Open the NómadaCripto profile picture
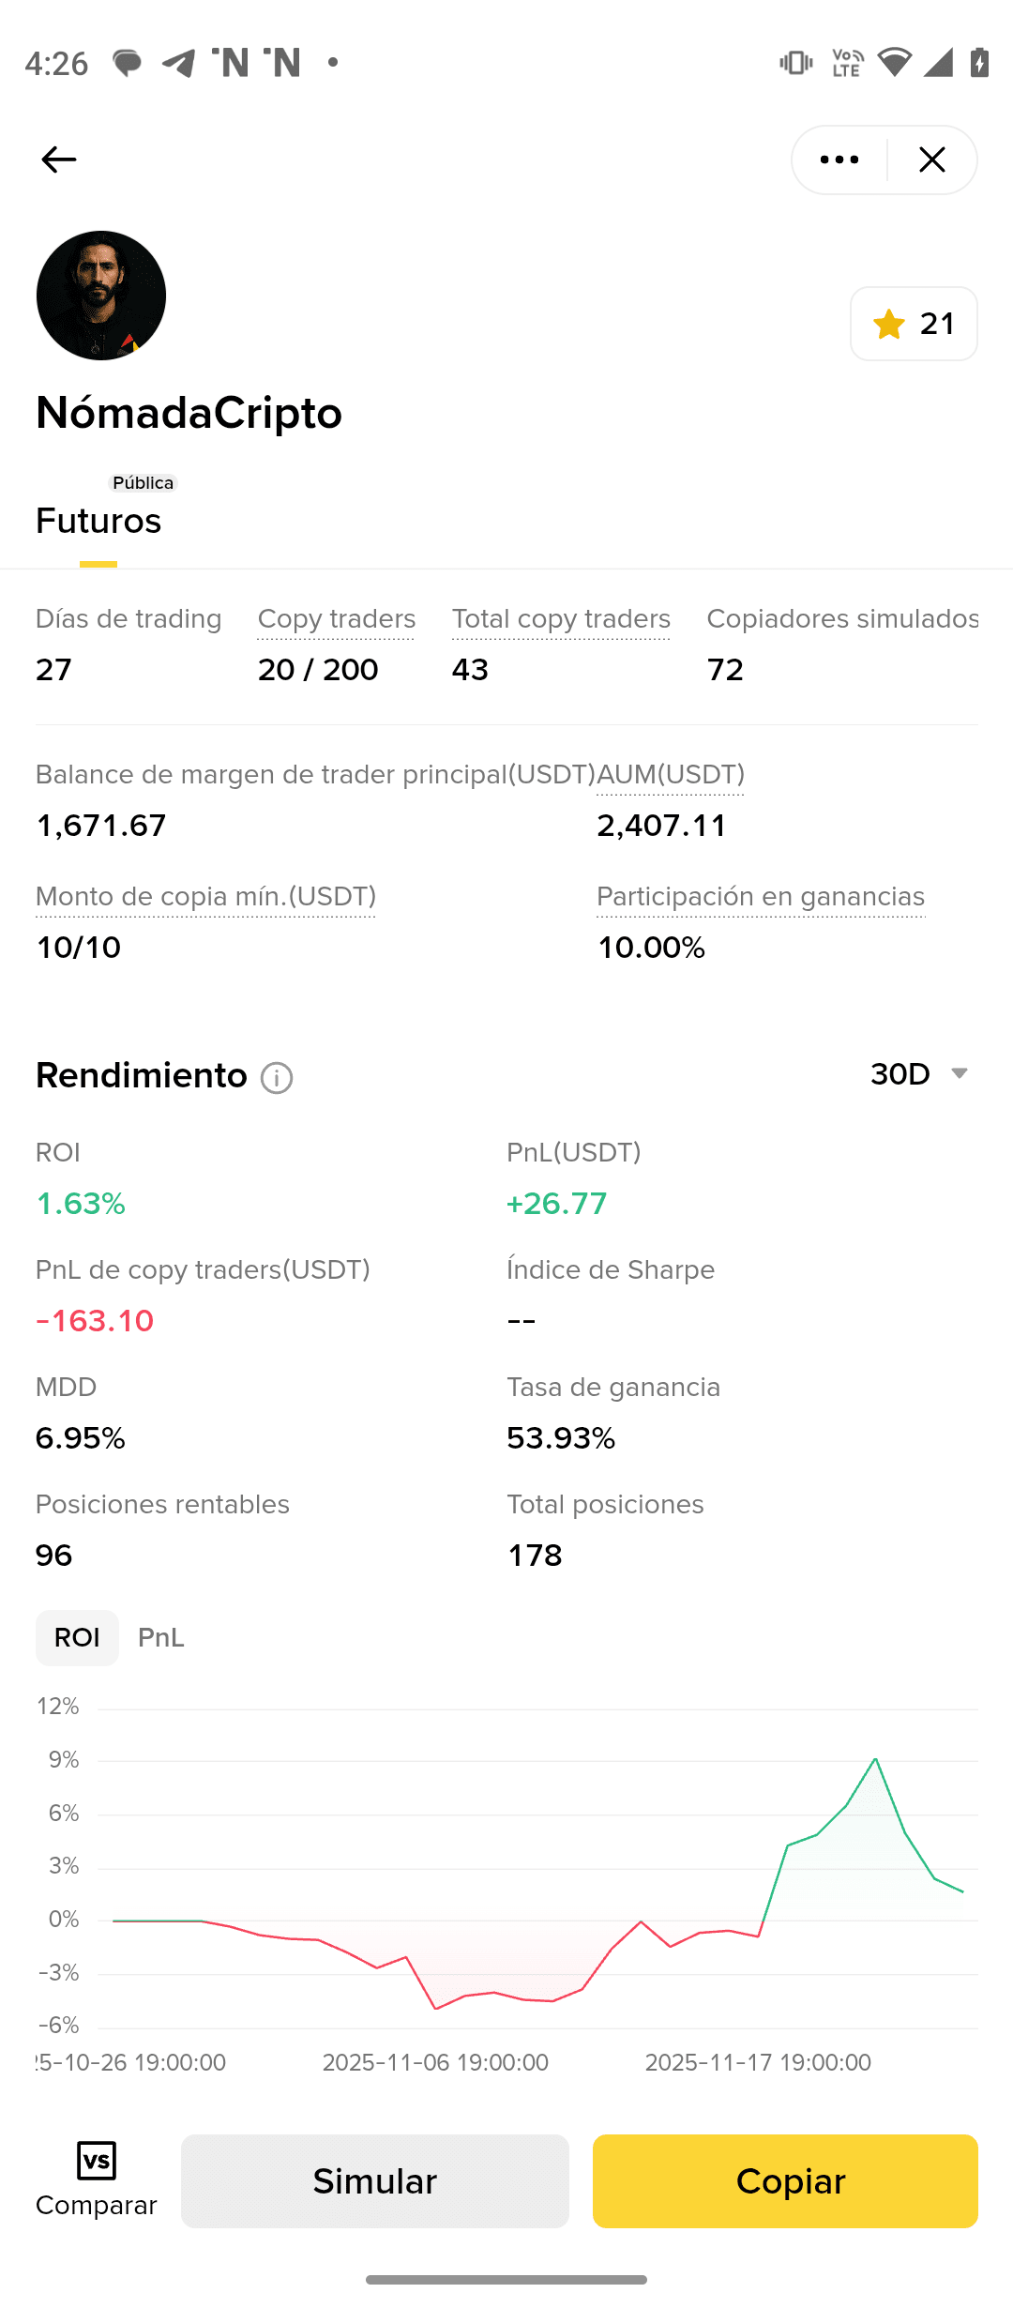This screenshot has width=1013, height=2308. [x=101, y=296]
